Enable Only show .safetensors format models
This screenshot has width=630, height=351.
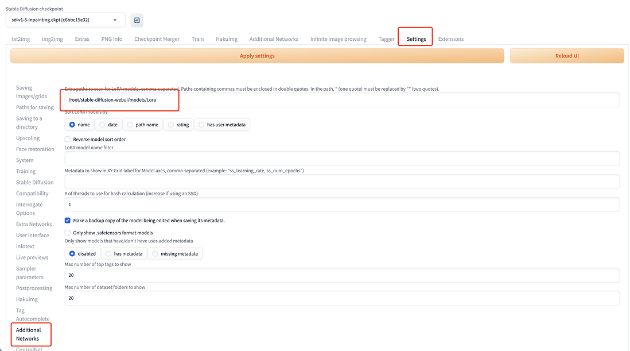click(68, 233)
